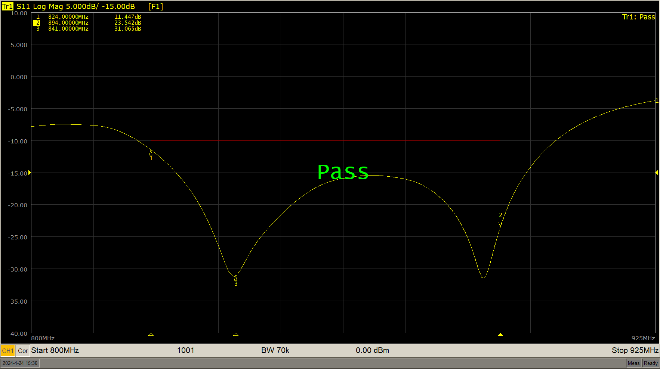The image size is (660, 369).
Task: Click the 0.00 dBm power value
Action: 372,350
